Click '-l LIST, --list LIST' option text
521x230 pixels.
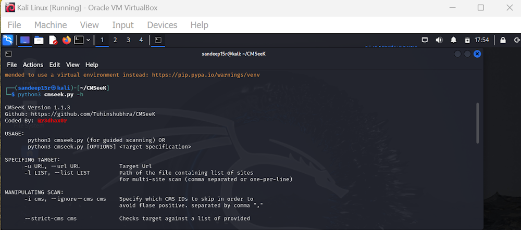tap(57, 173)
